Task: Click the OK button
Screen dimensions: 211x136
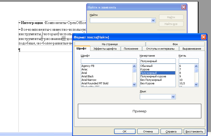Action: pos(125,132)
